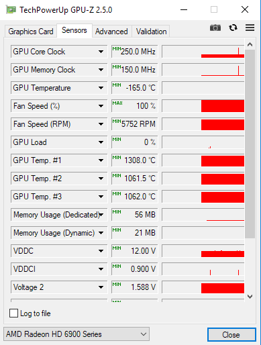Viewport: 261px width, 345px height.
Task: Click the -165.0 °C temperature reading
Action: tap(135, 88)
